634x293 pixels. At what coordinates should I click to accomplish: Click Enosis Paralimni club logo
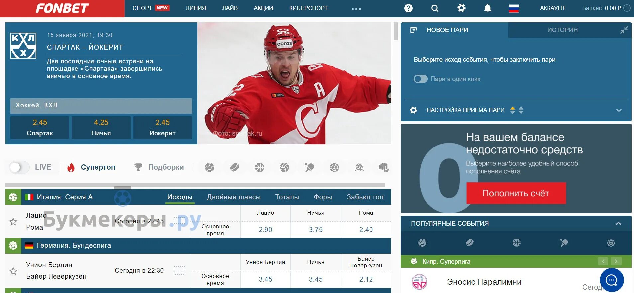pos(419,282)
